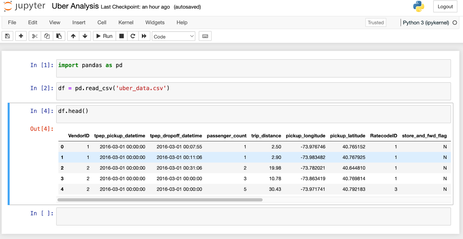Click the save and checkpoint icon
The height and width of the screenshot is (239, 463).
(x=8, y=36)
